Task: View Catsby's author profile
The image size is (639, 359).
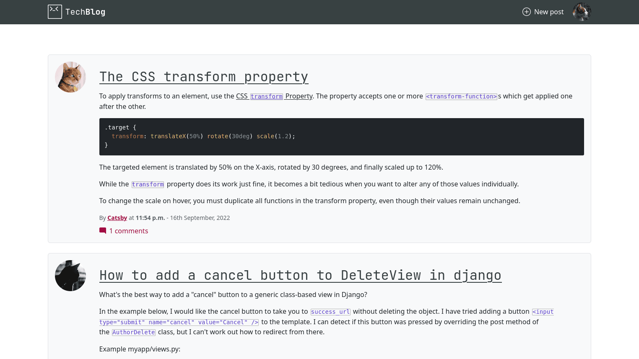Action: [x=117, y=217]
